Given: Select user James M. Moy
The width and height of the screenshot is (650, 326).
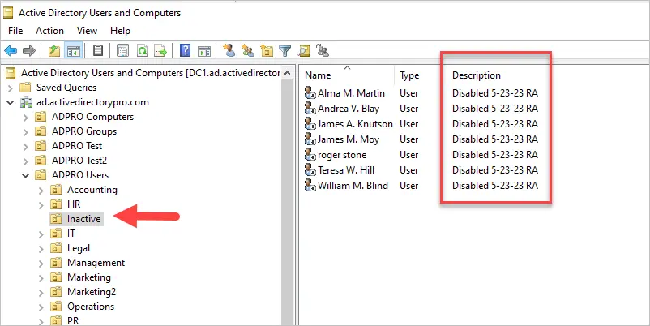Looking at the screenshot, I should pos(349,139).
